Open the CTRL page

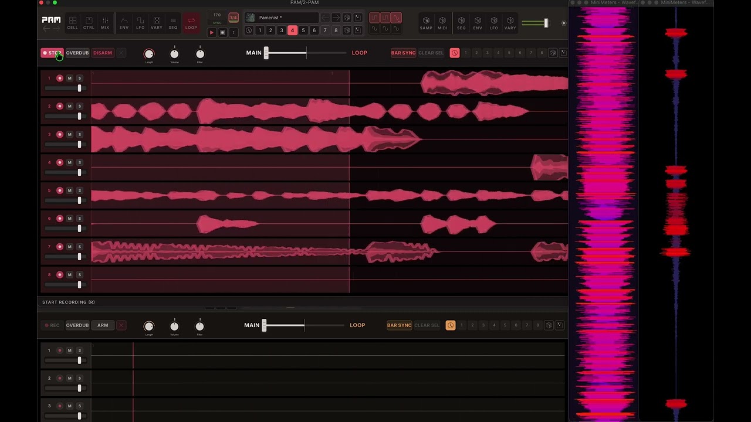89,23
